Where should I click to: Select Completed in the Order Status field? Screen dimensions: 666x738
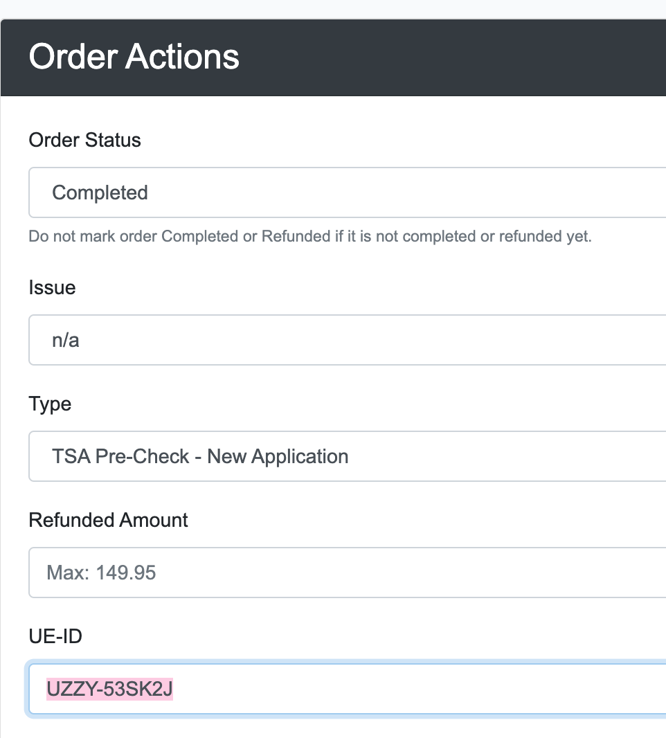(332, 192)
